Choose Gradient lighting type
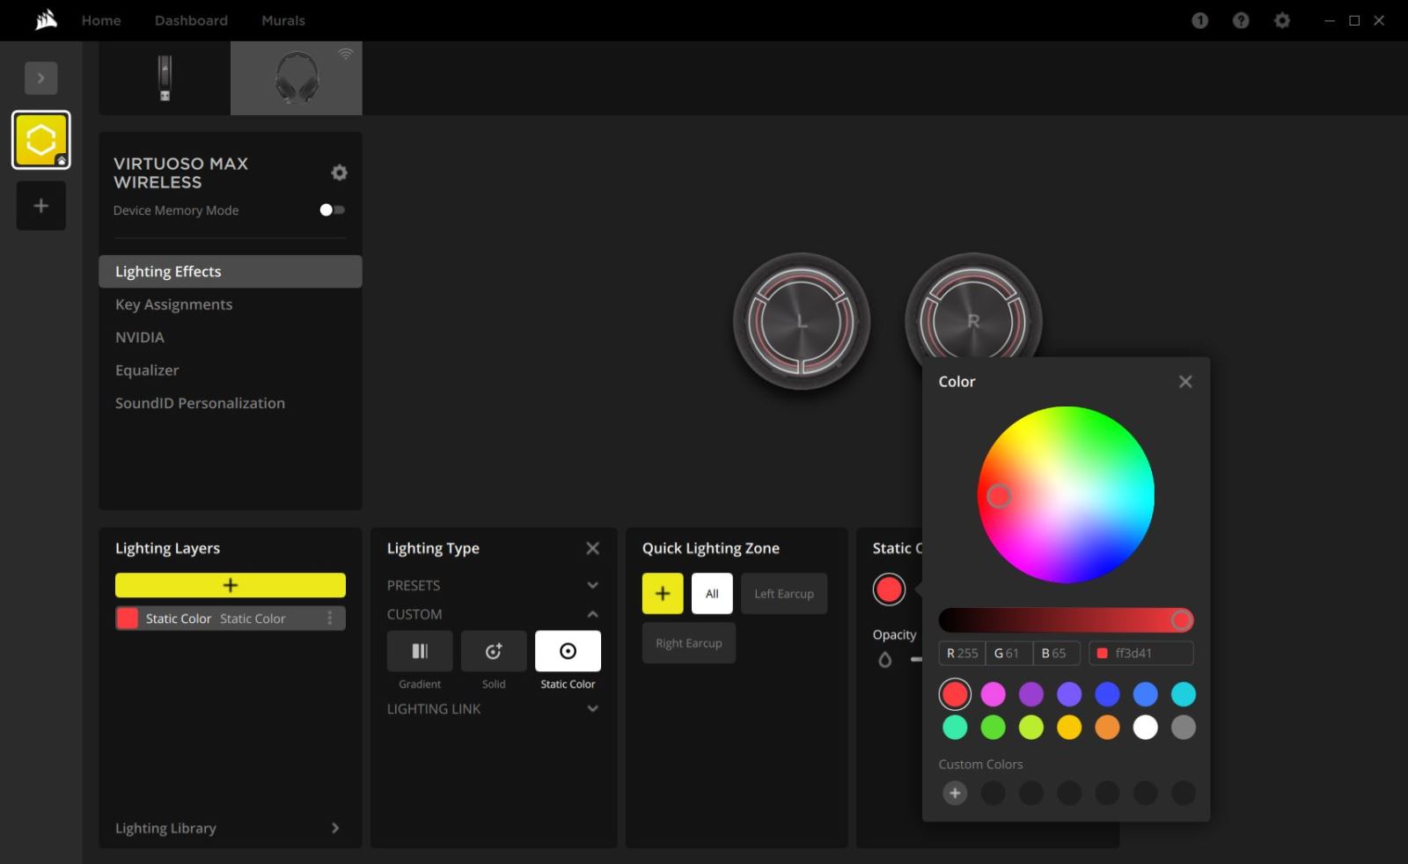Screen dimensions: 1408x864 point(420,651)
